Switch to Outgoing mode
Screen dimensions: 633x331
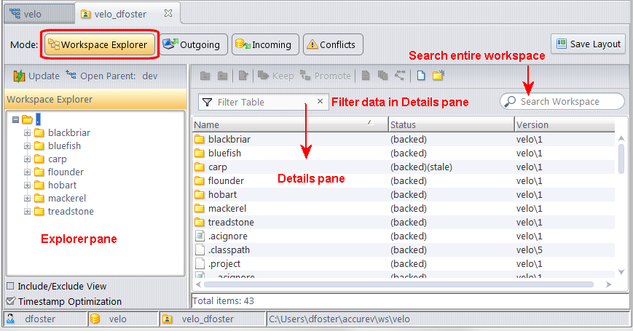(x=194, y=45)
